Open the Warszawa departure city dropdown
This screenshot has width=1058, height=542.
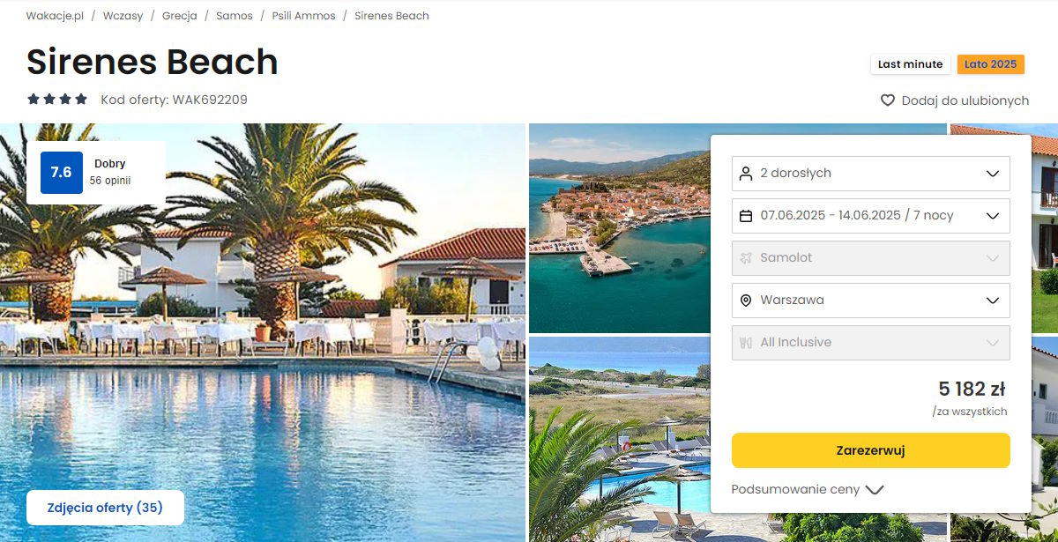[x=871, y=301]
